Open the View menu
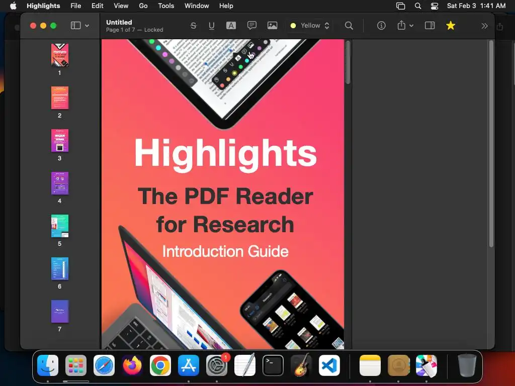 pos(121,6)
